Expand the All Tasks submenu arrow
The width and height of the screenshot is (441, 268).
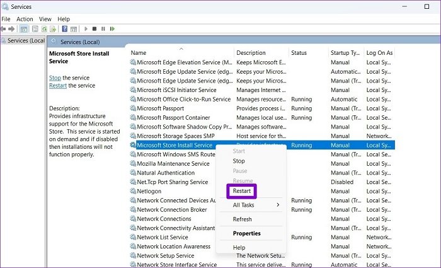tap(278, 205)
